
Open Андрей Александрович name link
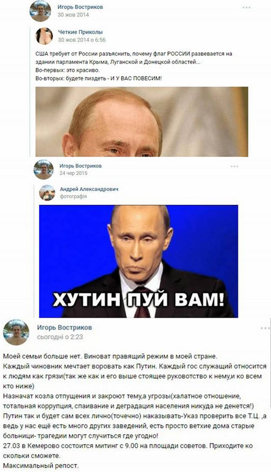tap(89, 189)
